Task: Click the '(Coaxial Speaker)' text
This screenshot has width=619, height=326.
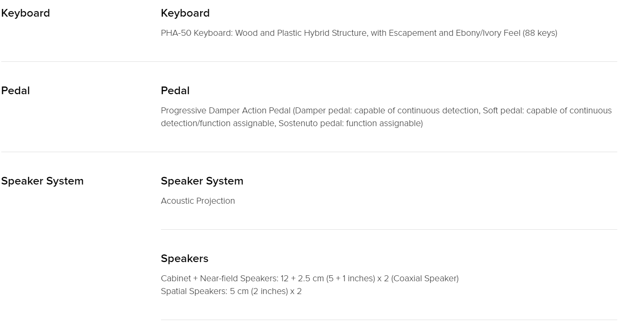Action: click(x=425, y=279)
